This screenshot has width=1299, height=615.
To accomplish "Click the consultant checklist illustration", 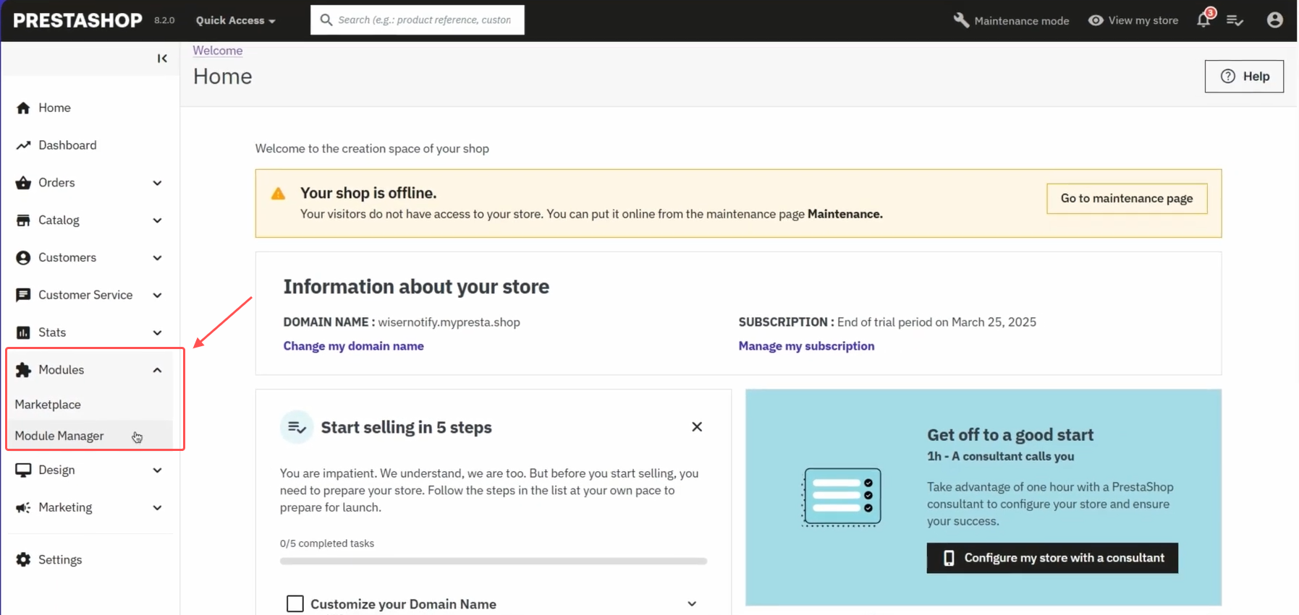I will coord(841,496).
